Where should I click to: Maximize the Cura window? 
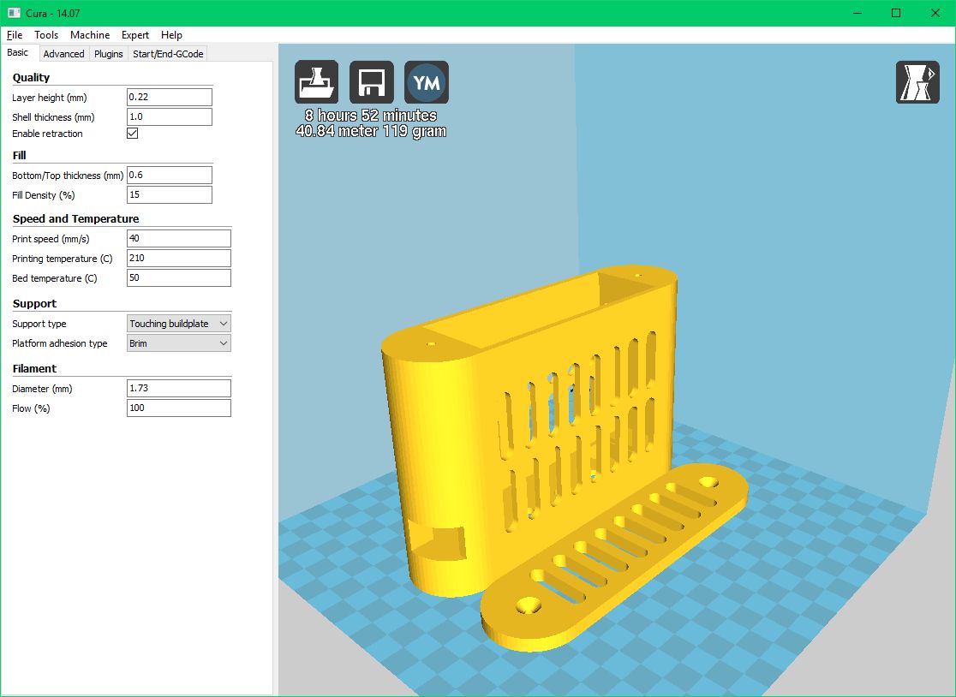[896, 13]
